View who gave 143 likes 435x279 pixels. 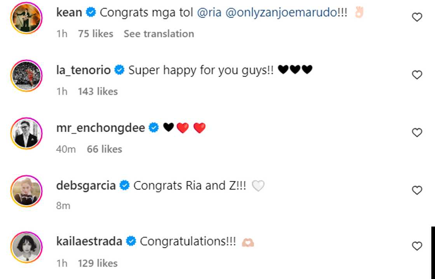coord(97,91)
